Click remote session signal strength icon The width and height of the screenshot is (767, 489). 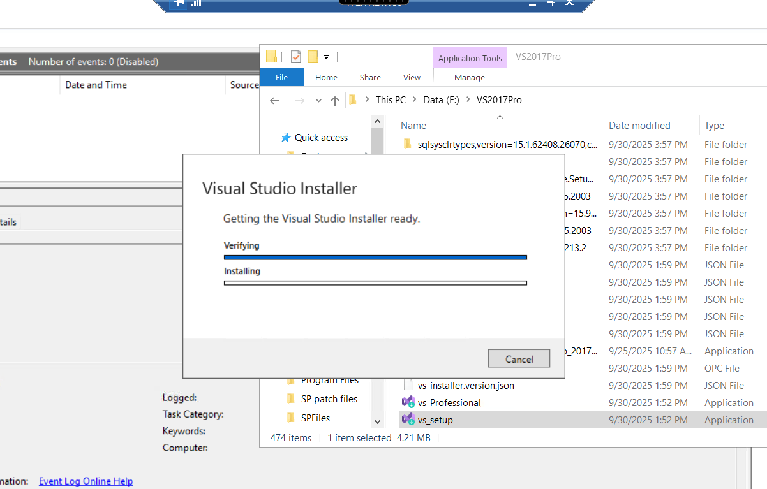coord(195,3)
